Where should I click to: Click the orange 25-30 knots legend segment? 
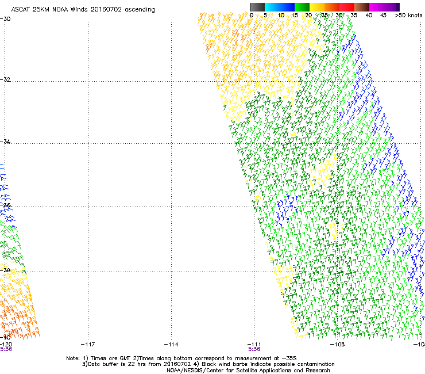[332, 7]
